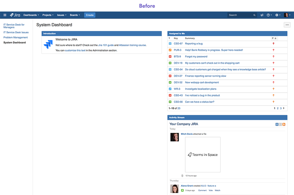Expand the Issues menu
Viewport: 294px width, 195px height.
pyautogui.click(x=62, y=15)
